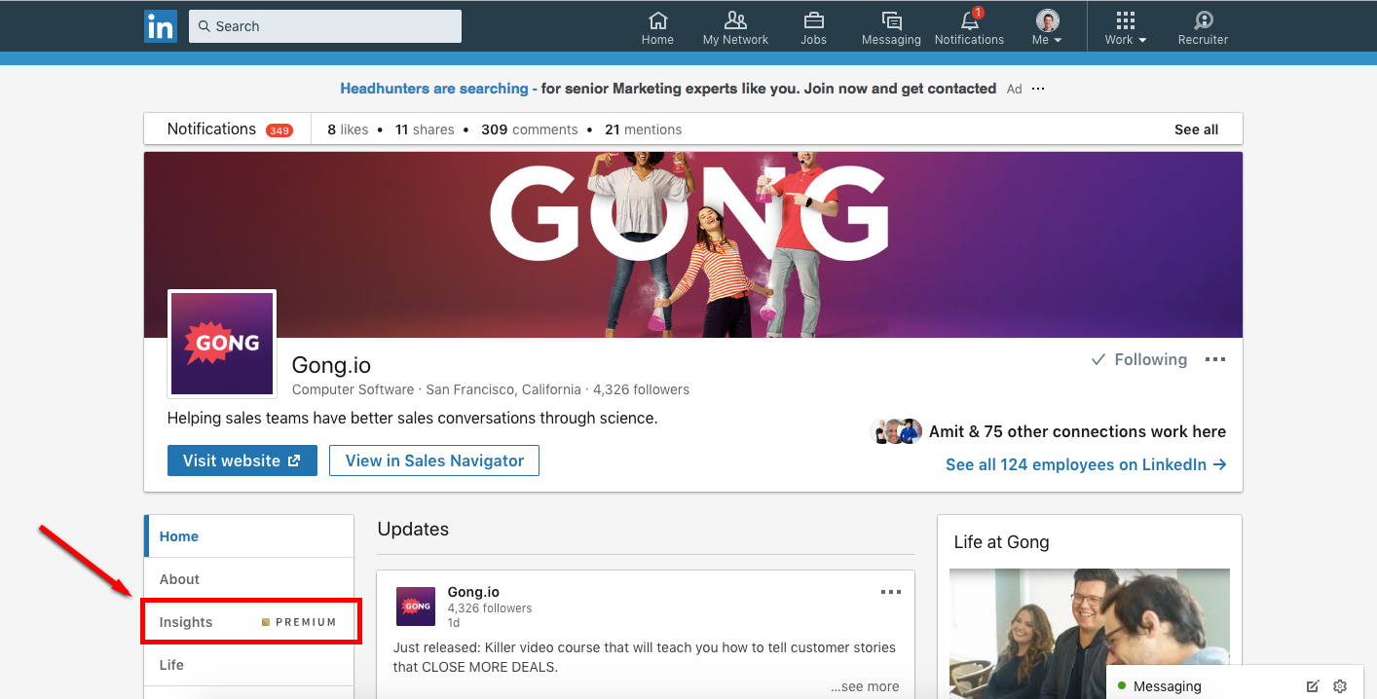Click the Gong company logo thumbnail
The width and height of the screenshot is (1377, 699).
pos(222,344)
